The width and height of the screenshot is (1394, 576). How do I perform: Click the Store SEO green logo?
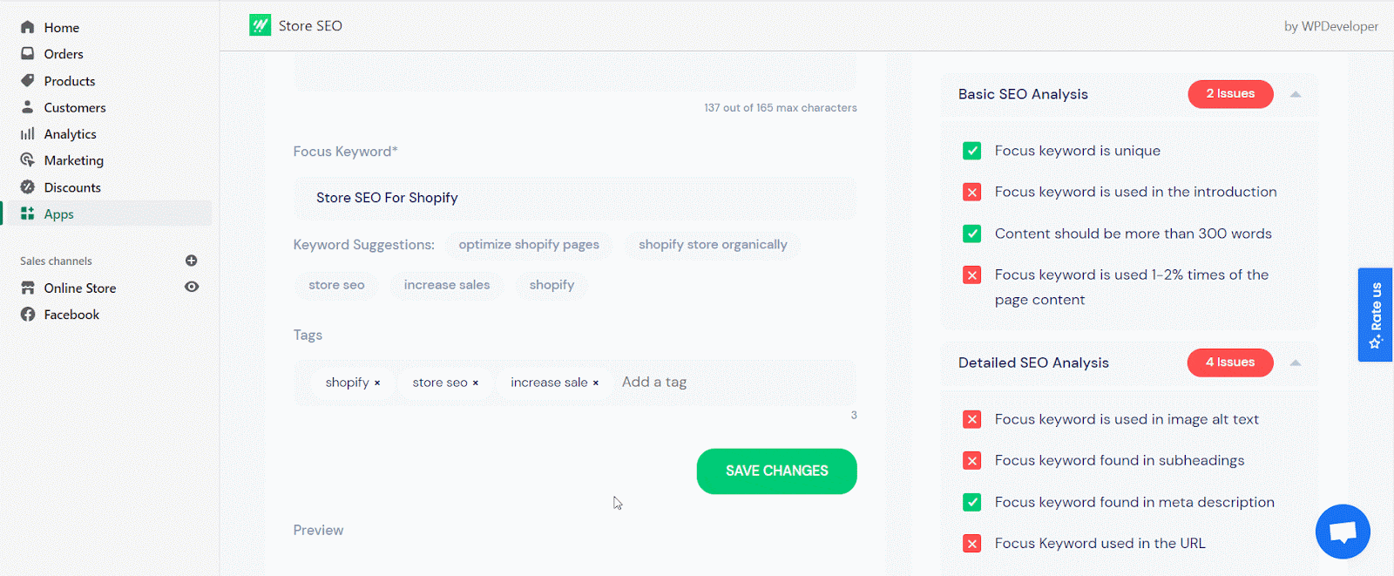point(260,25)
